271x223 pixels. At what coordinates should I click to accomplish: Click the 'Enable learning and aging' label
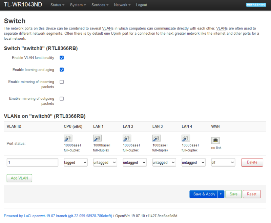pos(33,70)
